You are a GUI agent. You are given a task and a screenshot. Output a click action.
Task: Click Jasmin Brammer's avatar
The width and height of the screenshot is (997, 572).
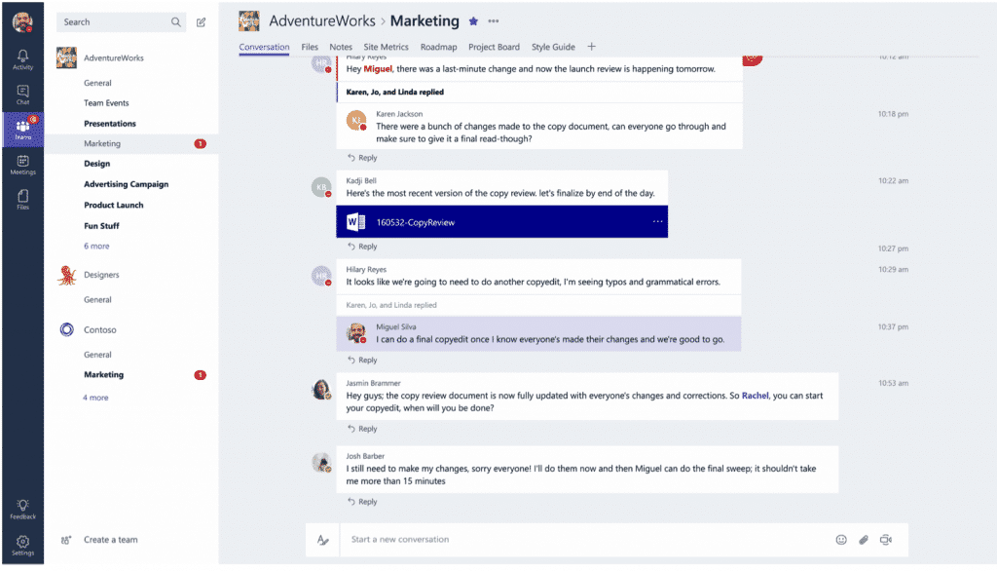[x=321, y=390]
